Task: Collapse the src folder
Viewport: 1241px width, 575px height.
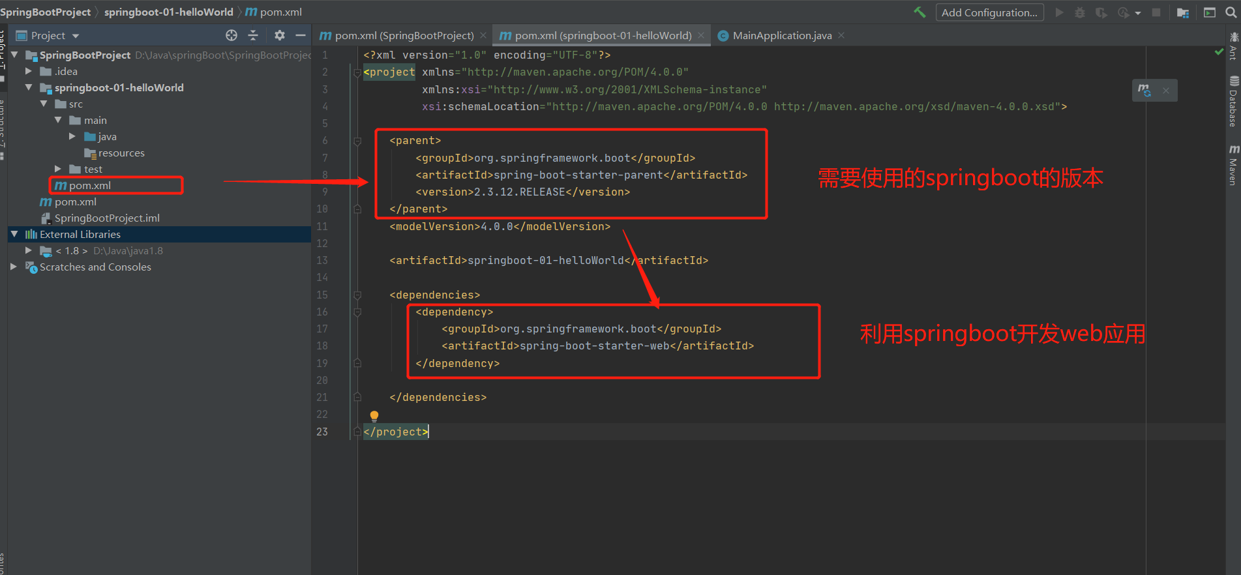Action: coord(44,104)
